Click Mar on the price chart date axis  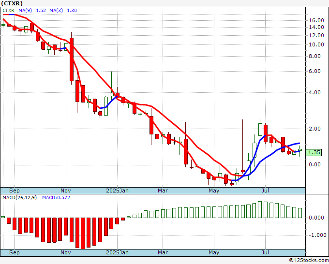click(x=163, y=191)
